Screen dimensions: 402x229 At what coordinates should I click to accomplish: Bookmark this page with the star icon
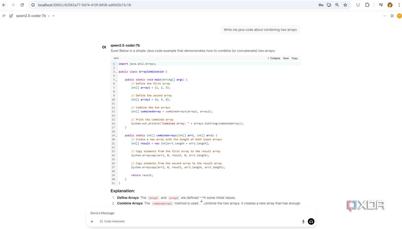coord(345,5)
